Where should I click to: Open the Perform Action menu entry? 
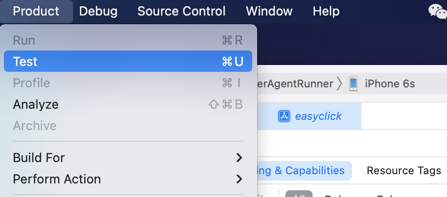(128, 179)
